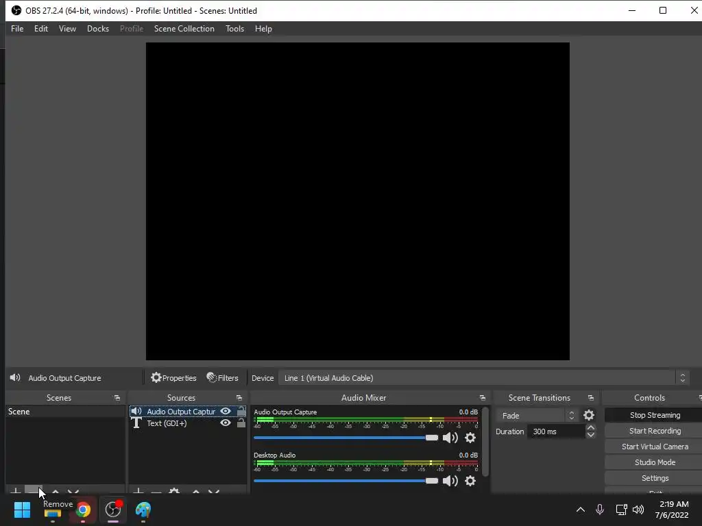Open Audio Output Capture mixer gear settings

pyautogui.click(x=470, y=438)
